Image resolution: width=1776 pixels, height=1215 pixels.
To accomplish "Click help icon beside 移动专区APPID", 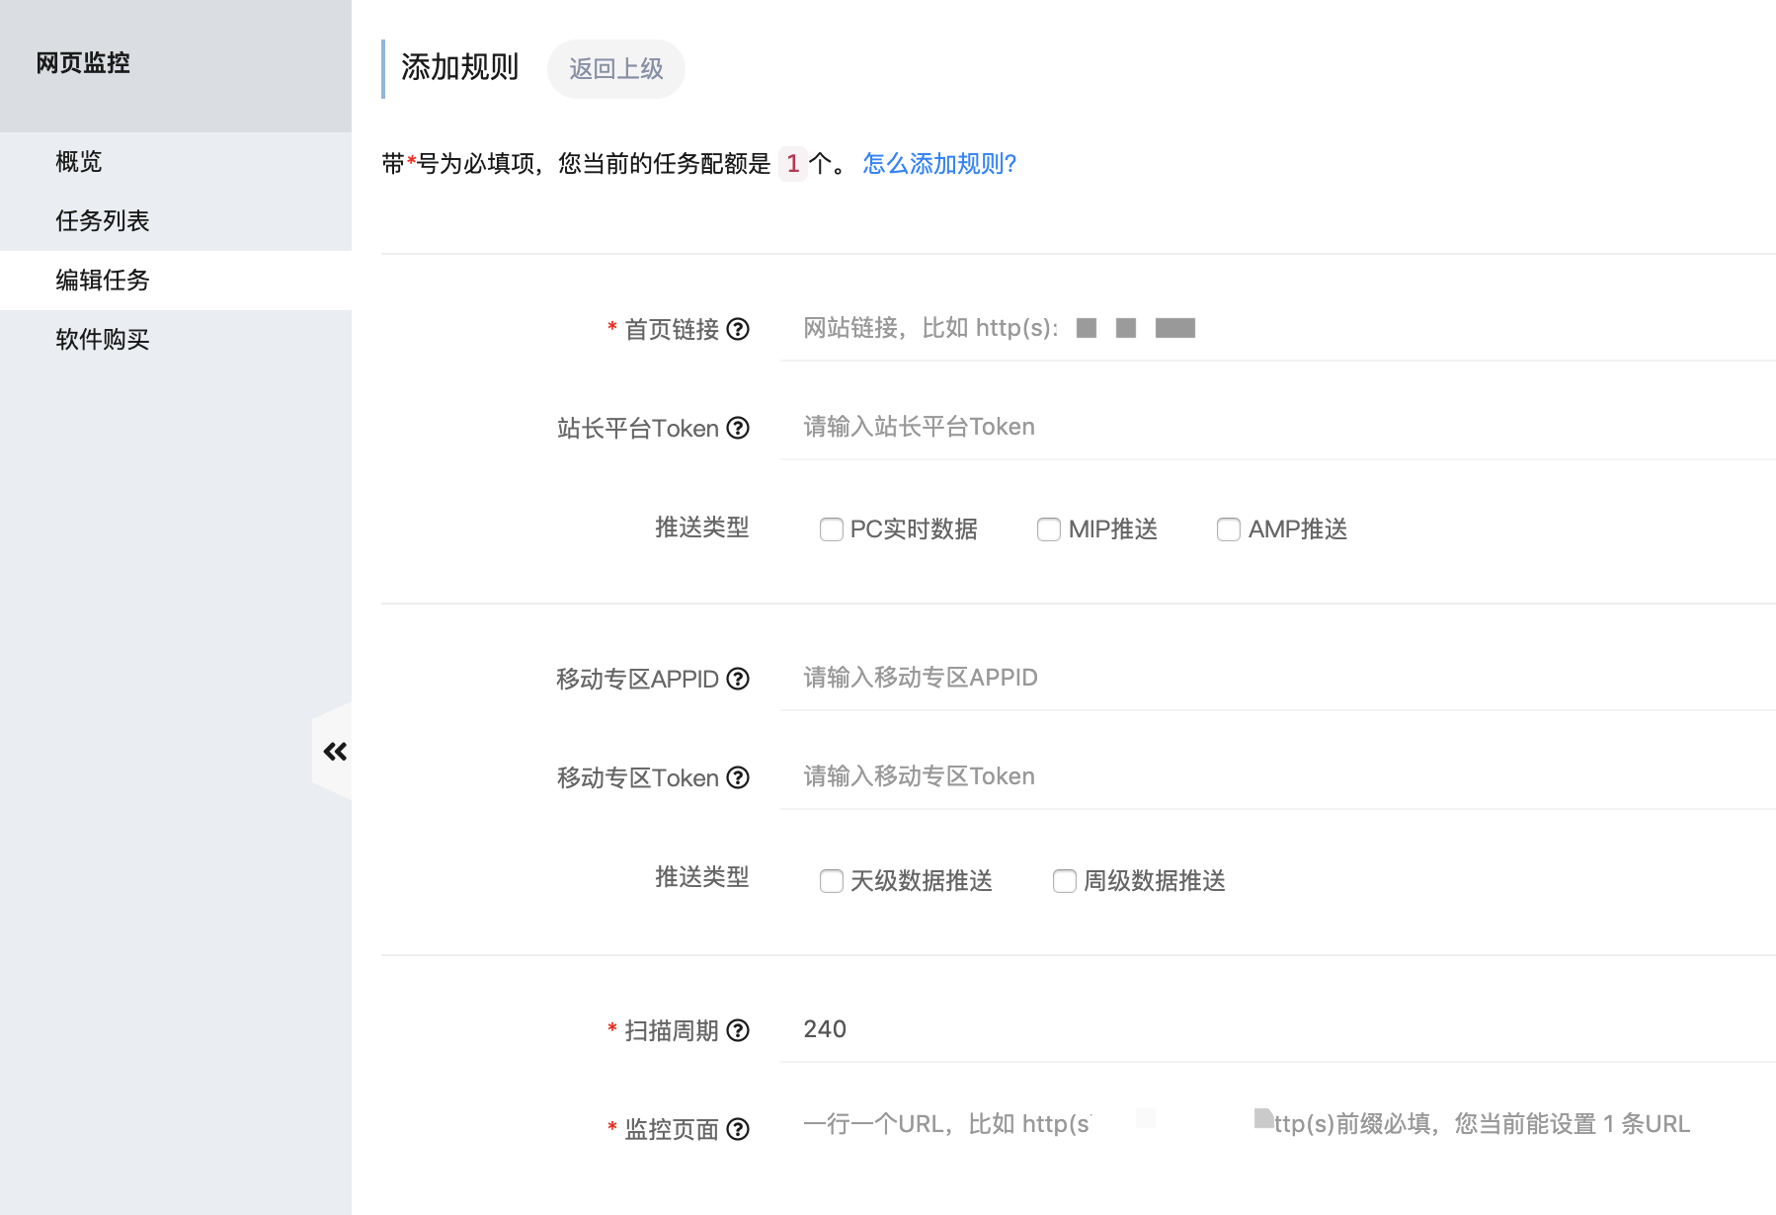I will pyautogui.click(x=738, y=679).
